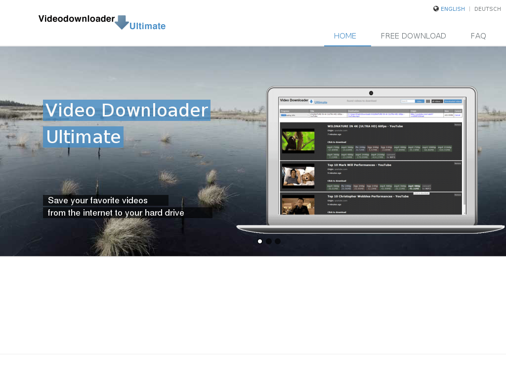
Task: Click the Top 10 Mark Will Performances thumbnail
Action: tap(298, 176)
